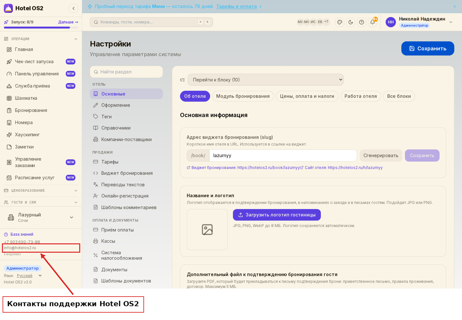Open the help question mark icon
Image resolution: width=462 pixels, height=320 pixels.
[362, 22]
